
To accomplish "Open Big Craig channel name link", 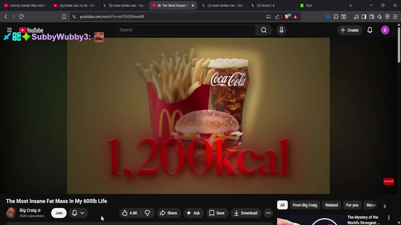I will point(28,210).
